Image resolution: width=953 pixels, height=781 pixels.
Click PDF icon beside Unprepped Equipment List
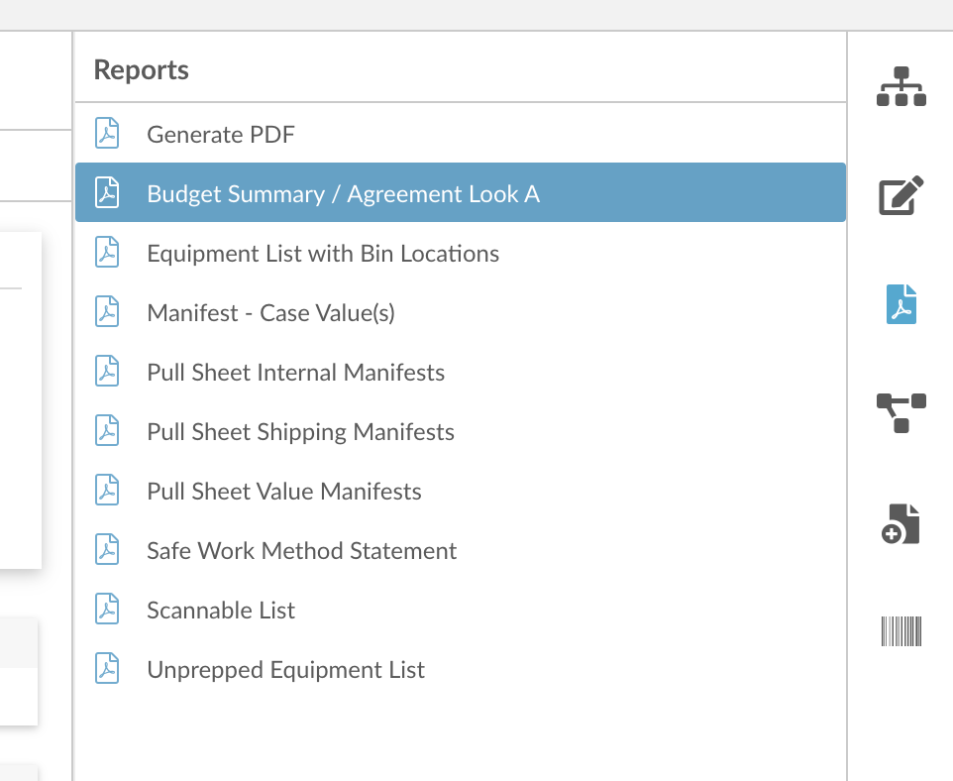coord(107,668)
